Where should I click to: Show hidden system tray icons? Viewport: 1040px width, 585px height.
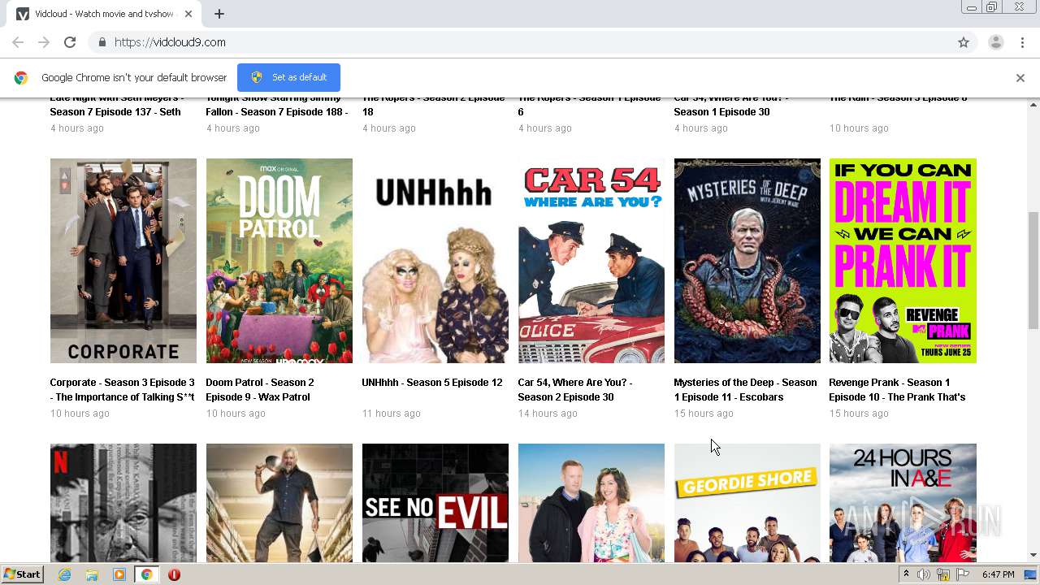click(906, 574)
